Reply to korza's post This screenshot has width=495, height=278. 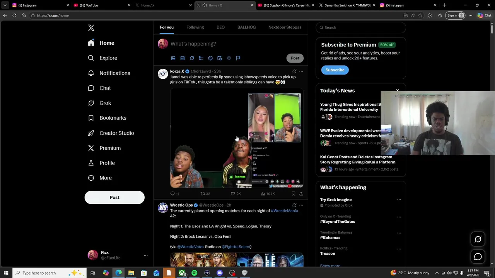click(x=174, y=193)
